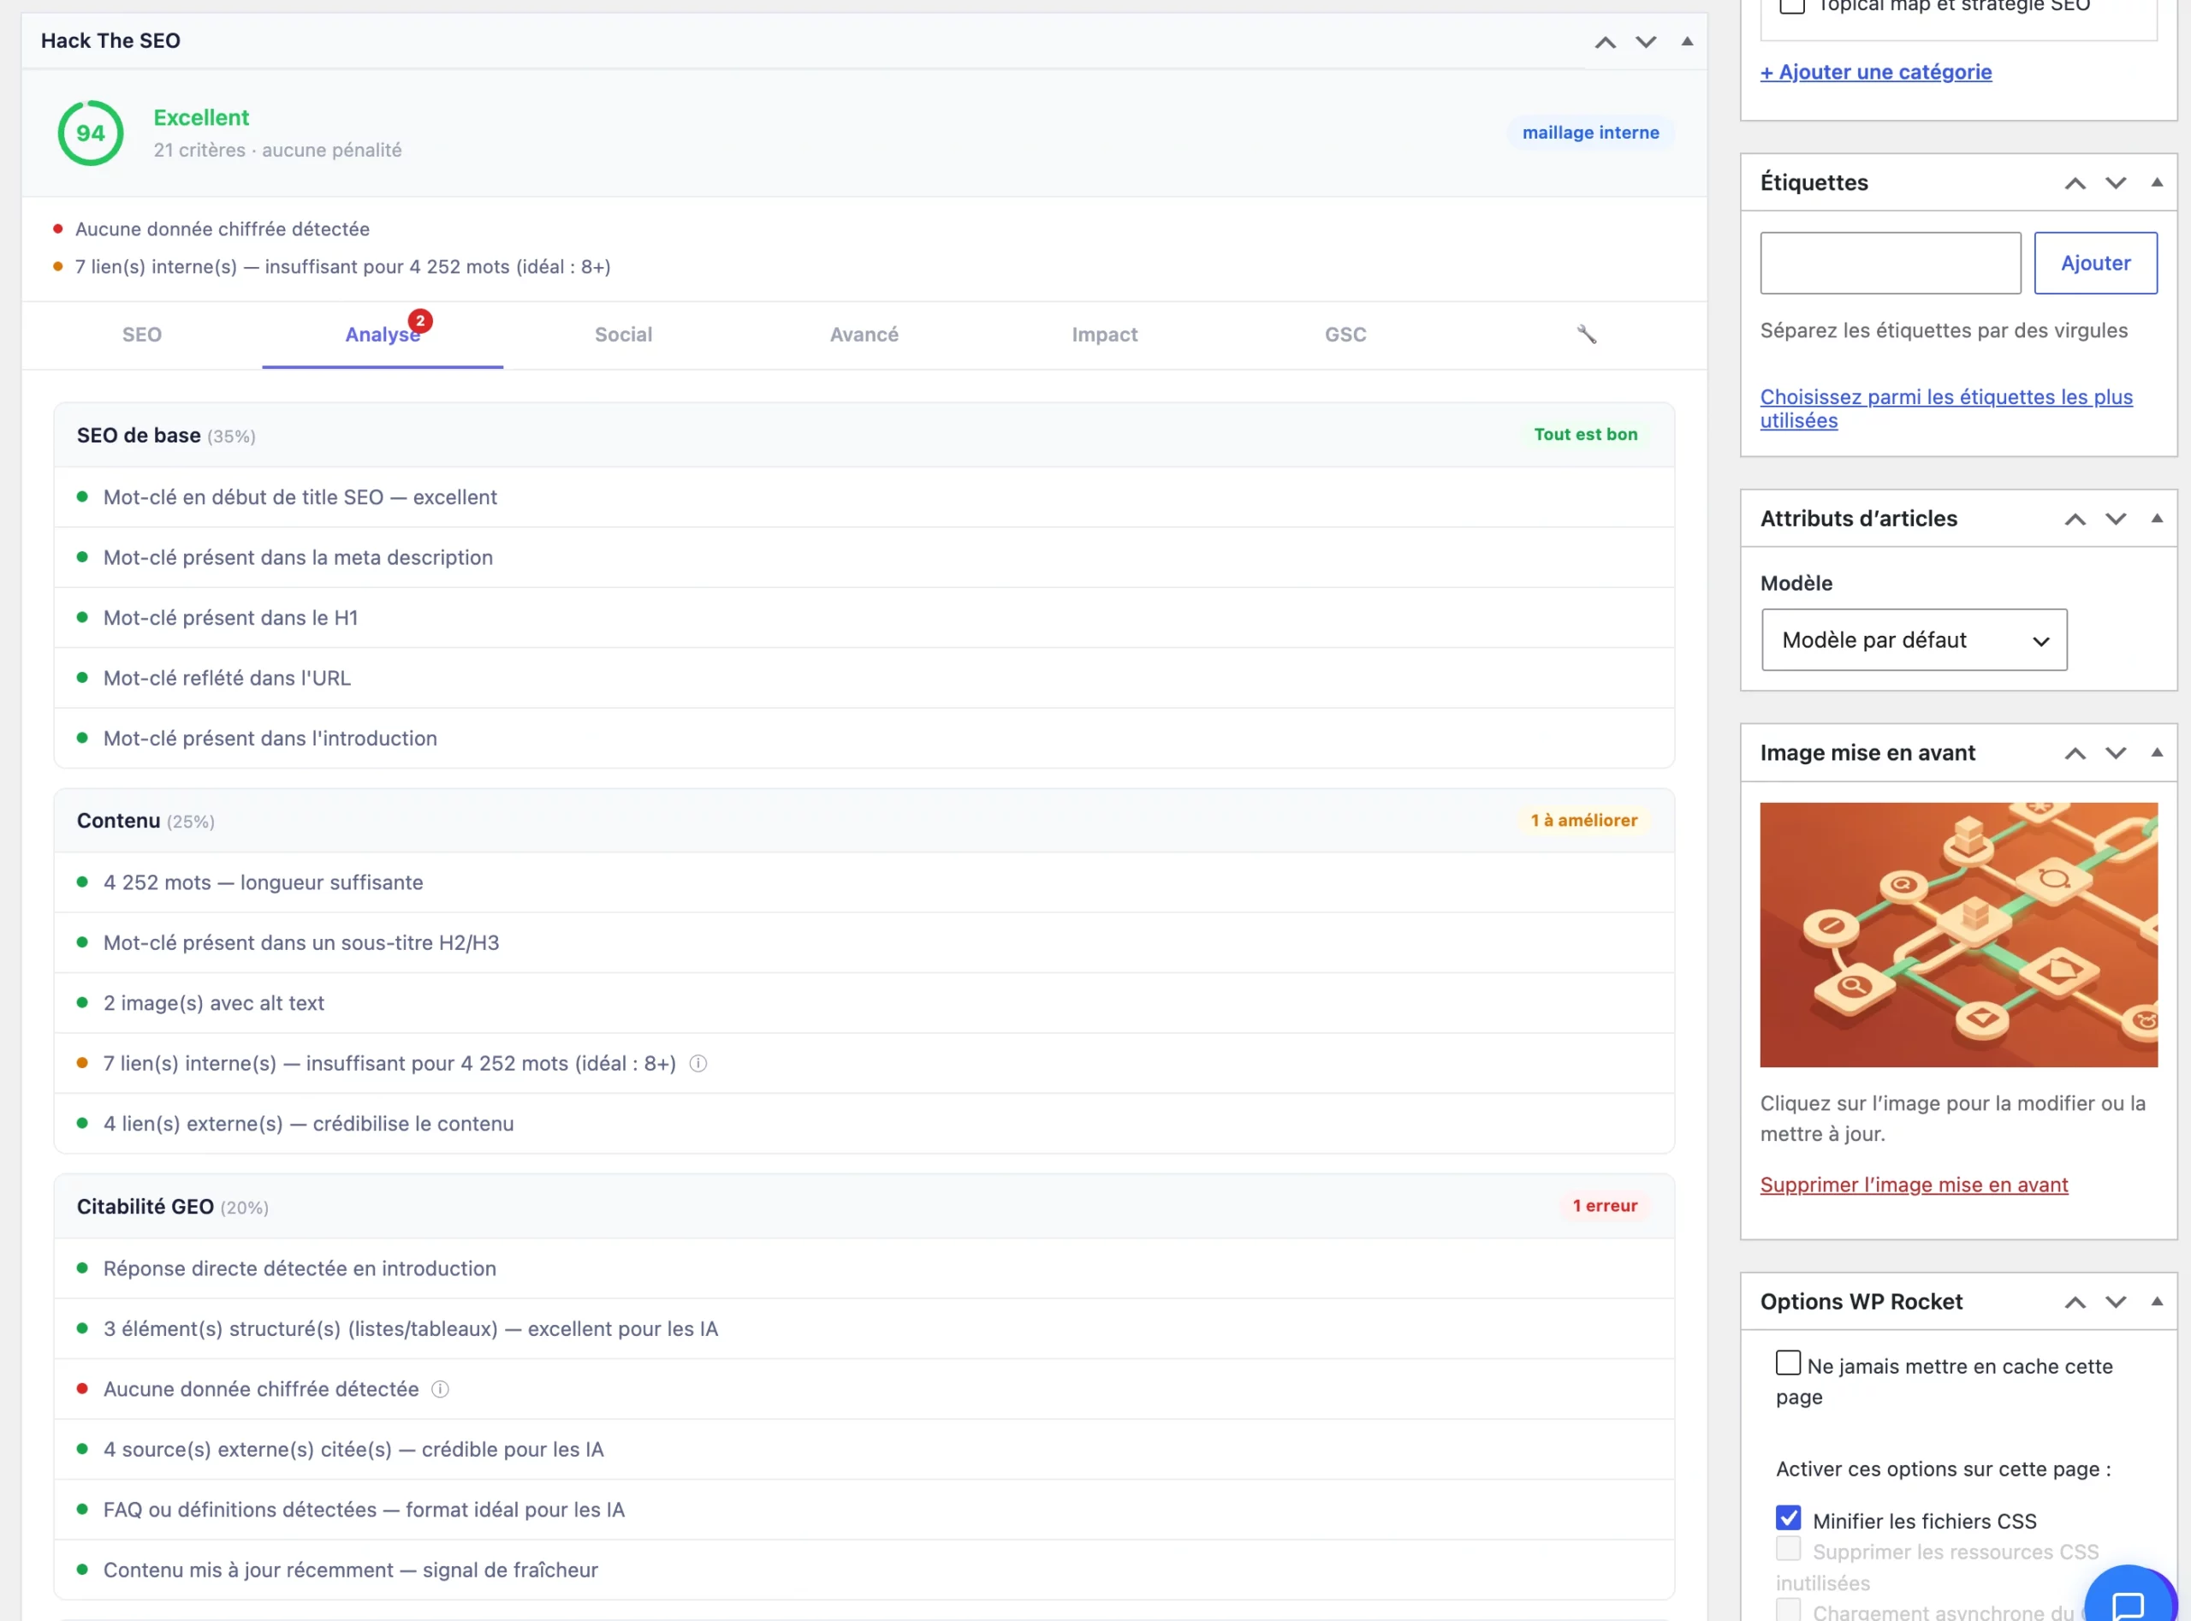The width and height of the screenshot is (2191, 1621).
Task: Click the top summary 'Aucune donnée chiffrée détectée'
Action: tap(223, 229)
